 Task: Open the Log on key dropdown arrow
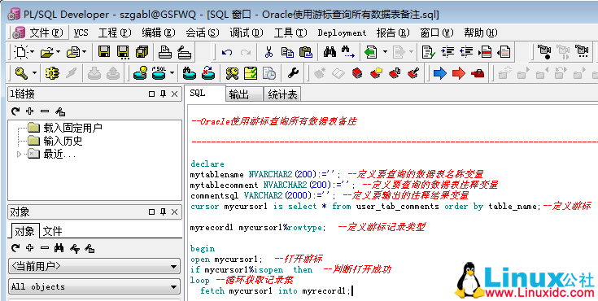pos(34,73)
